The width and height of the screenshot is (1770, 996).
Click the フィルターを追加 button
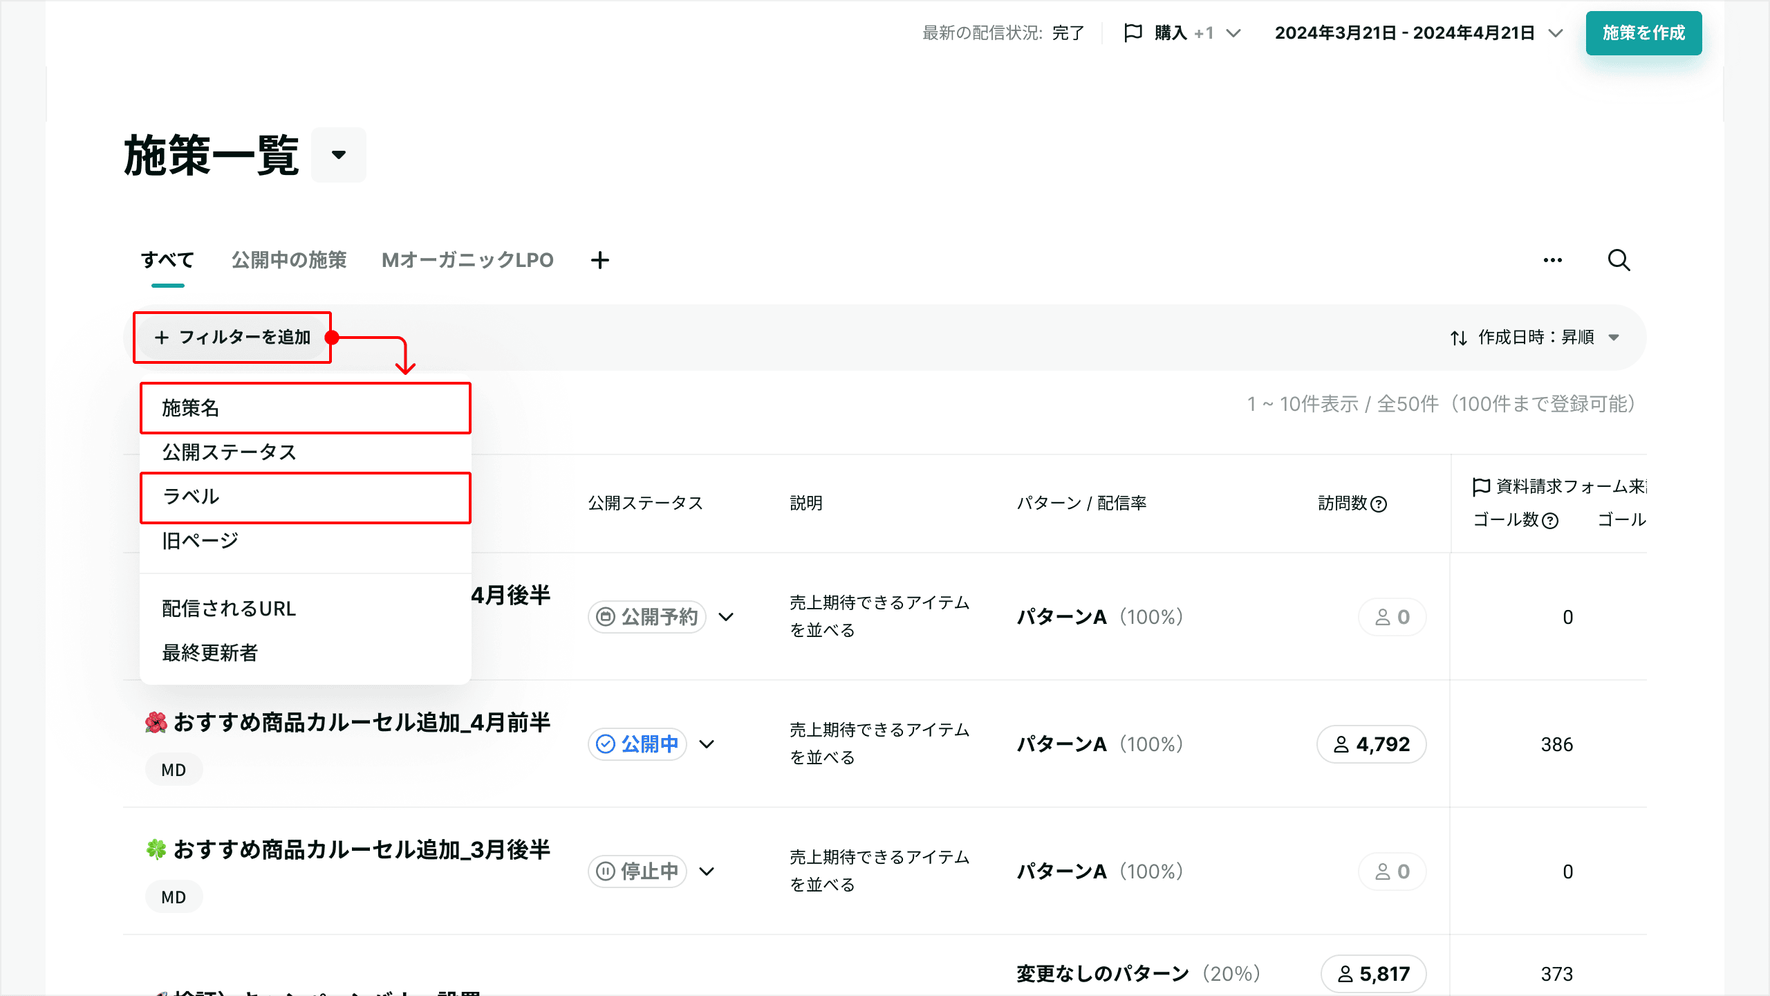tap(232, 338)
